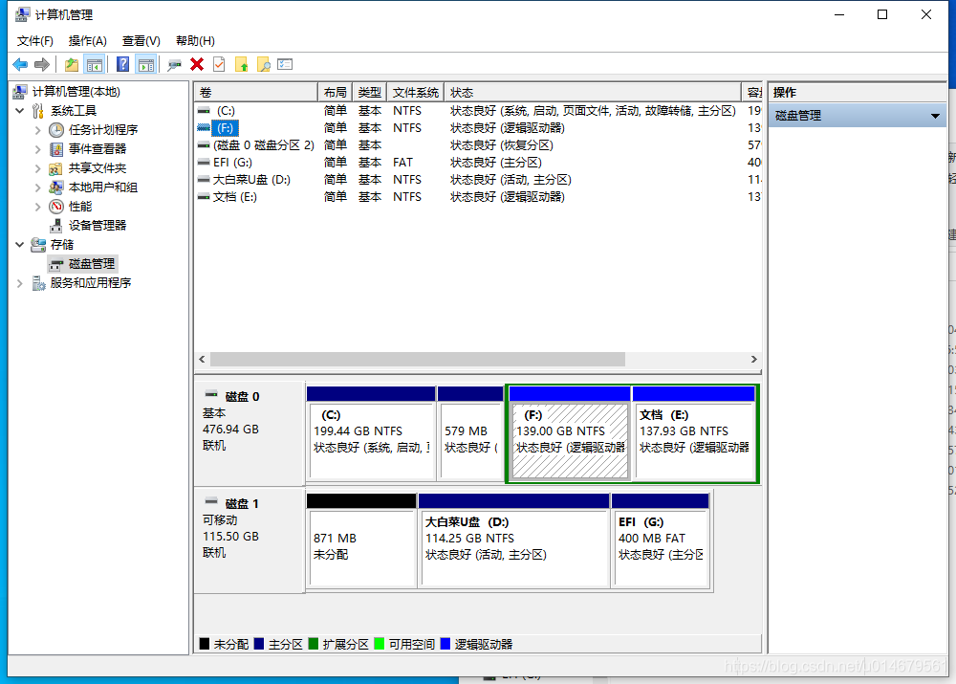956x684 pixels.
Task: Open the 帮助(H) menu
Action: [x=195, y=41]
